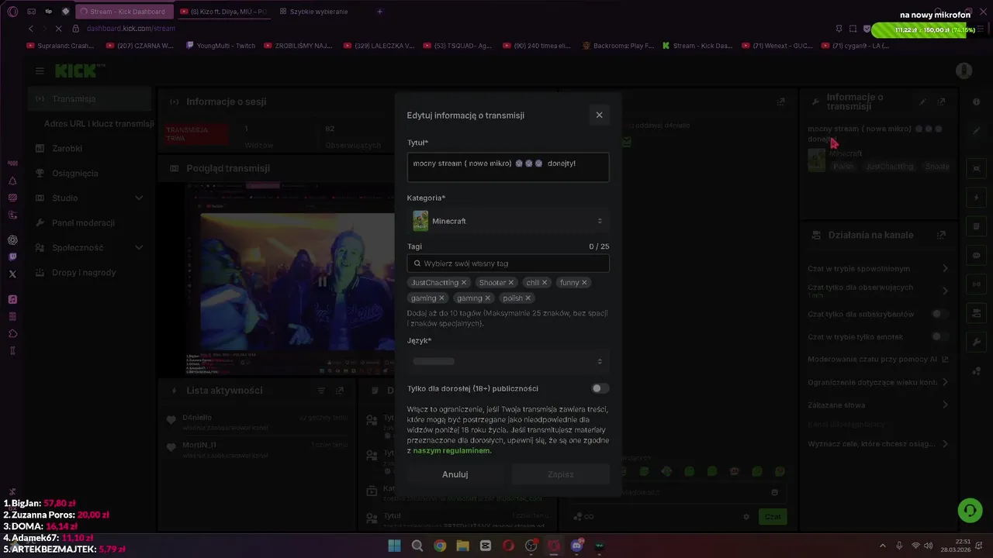Screen dimensions: 993x558
Task: Open the profile avatar menu
Action: pos(964,71)
